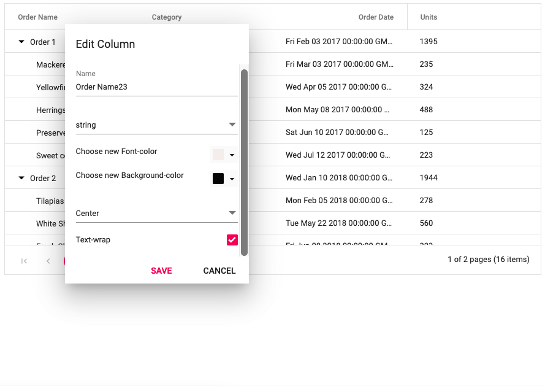This screenshot has height=386, width=545.
Task: Select the black background-color swatch
Action: [218, 179]
